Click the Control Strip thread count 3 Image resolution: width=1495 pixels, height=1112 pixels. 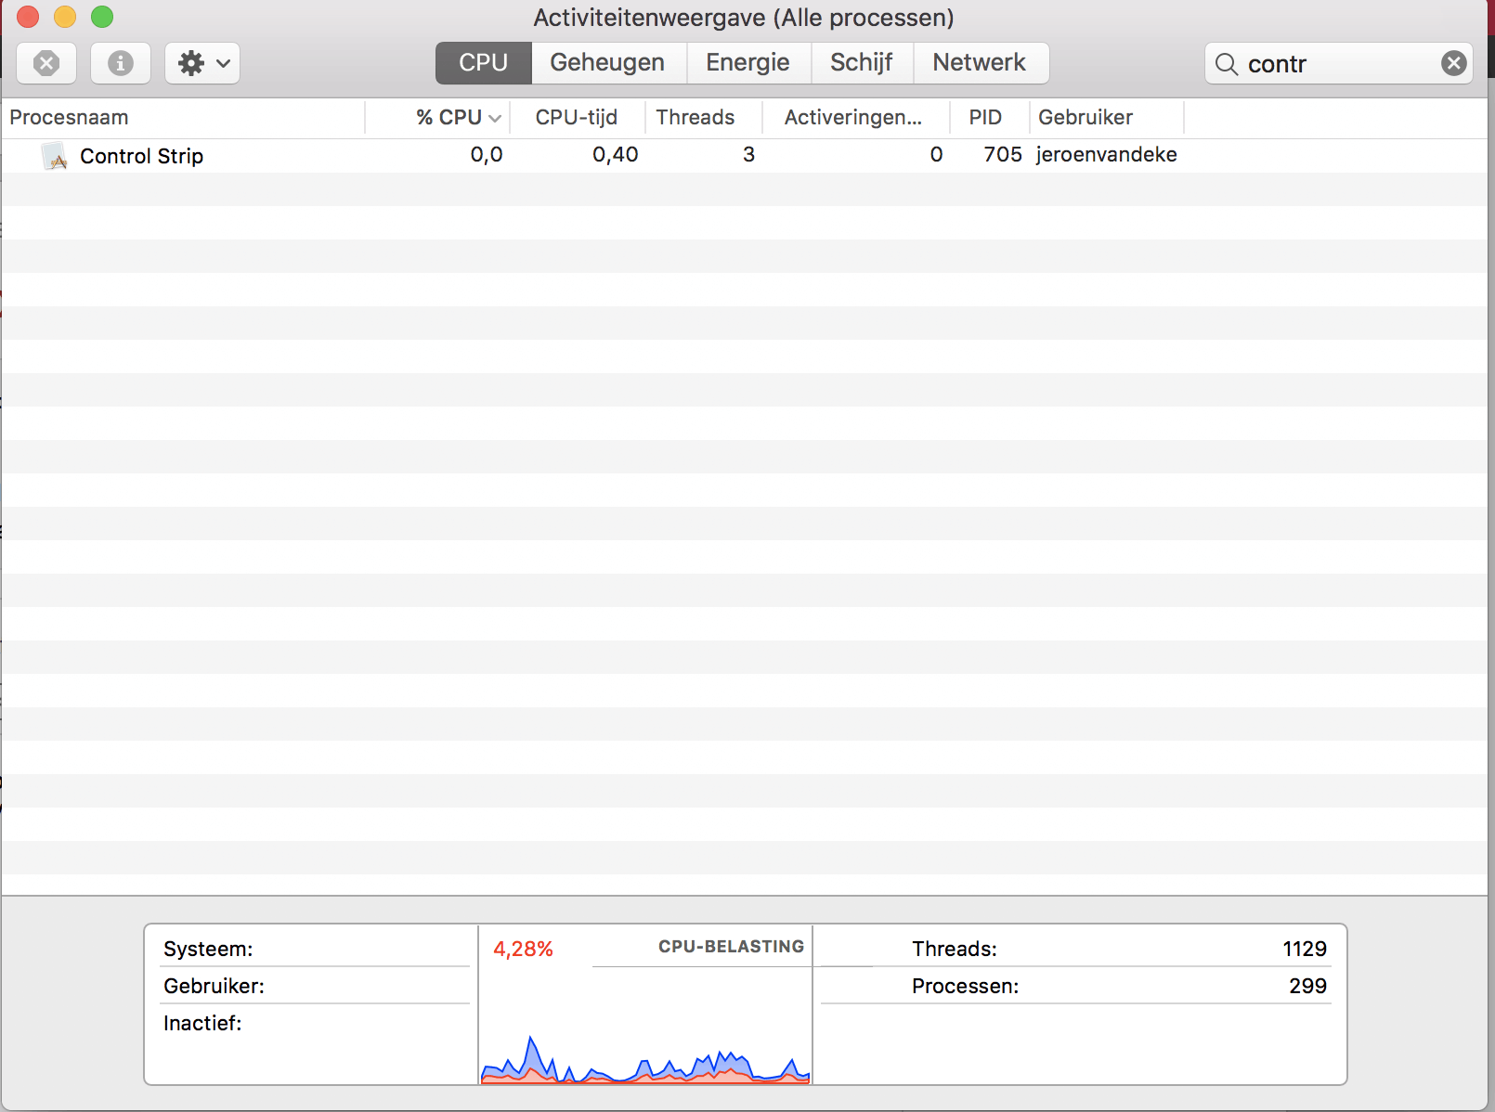pos(748,155)
